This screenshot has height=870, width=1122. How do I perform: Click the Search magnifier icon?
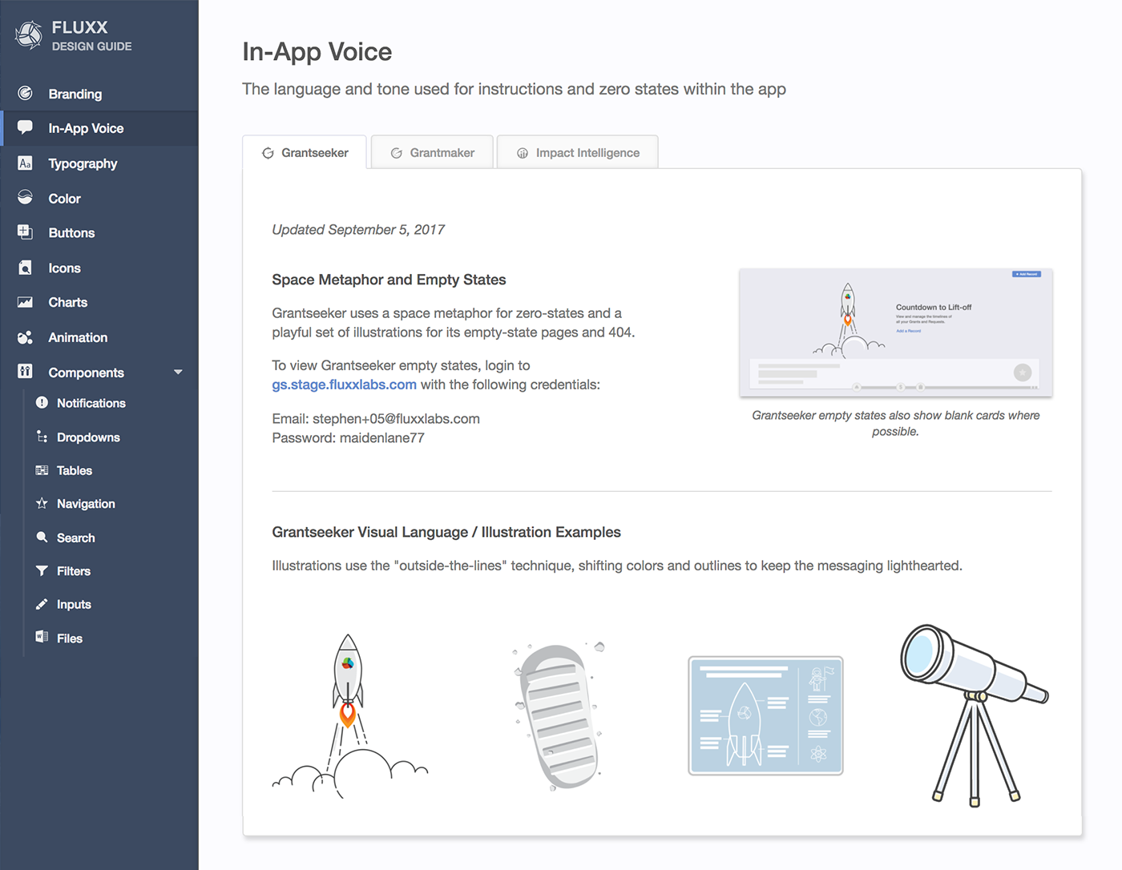tap(42, 538)
